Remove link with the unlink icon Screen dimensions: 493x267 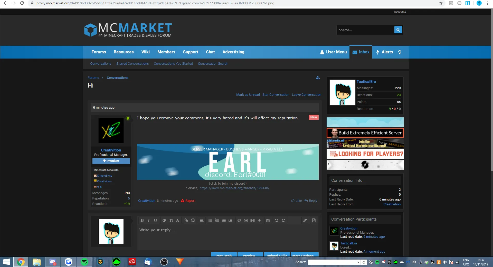point(193,220)
